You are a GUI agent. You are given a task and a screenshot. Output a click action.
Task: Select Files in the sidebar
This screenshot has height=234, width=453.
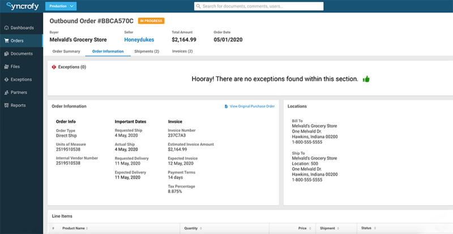(x=22, y=67)
